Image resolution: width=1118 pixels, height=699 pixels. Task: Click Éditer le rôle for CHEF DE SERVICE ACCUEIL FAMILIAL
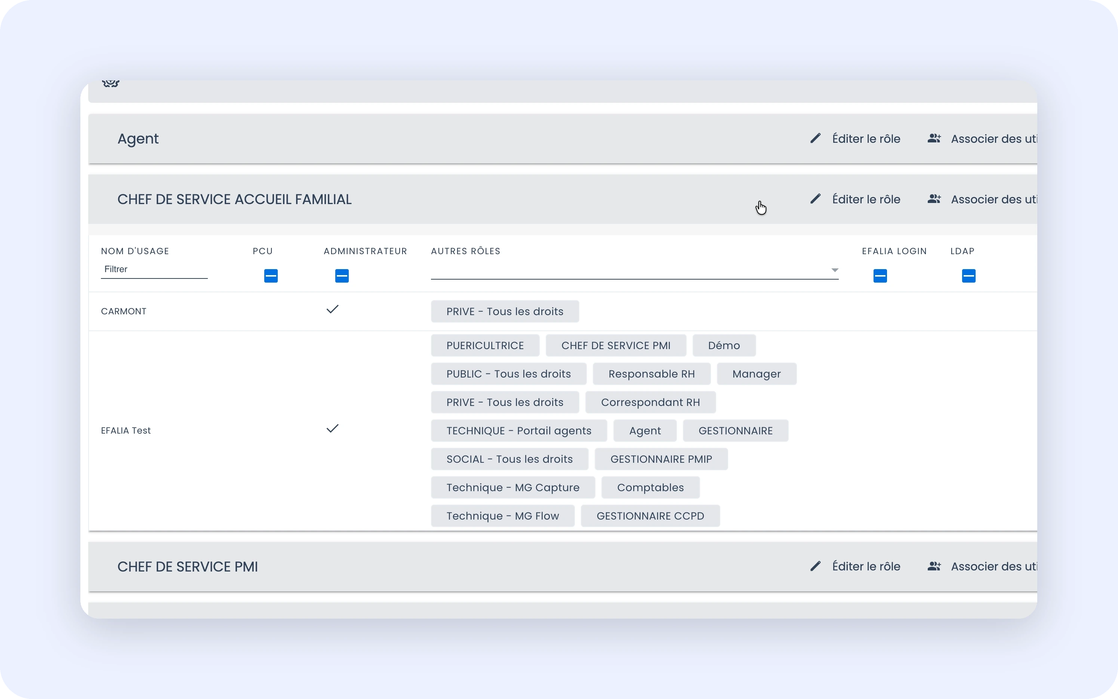[x=866, y=199]
